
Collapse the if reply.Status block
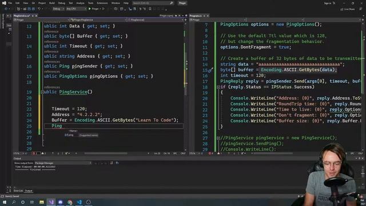coord(218,87)
